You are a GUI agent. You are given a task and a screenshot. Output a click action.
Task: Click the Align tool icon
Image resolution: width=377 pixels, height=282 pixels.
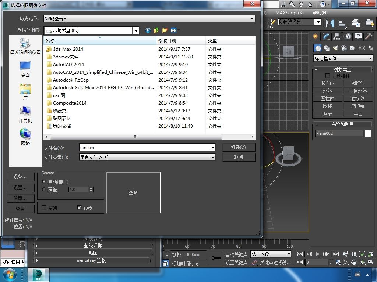point(341,23)
